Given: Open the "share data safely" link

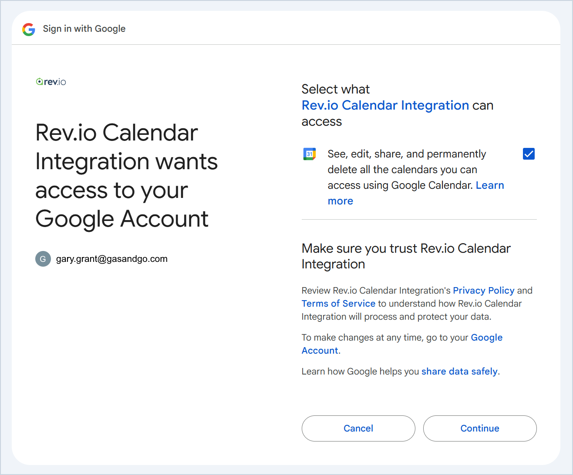Looking at the screenshot, I should click(x=459, y=371).
